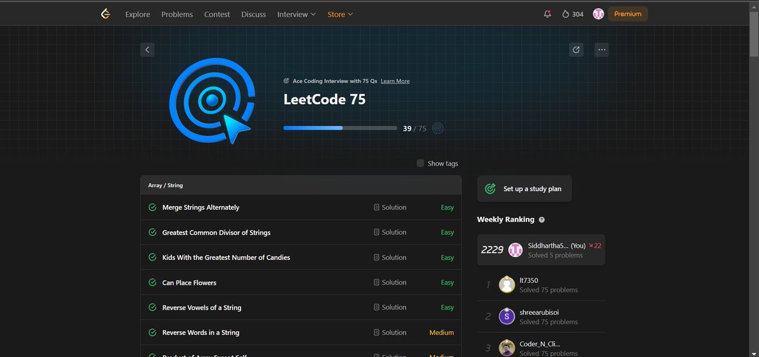Open Coder_N_Cli's profile avatar

(507, 348)
